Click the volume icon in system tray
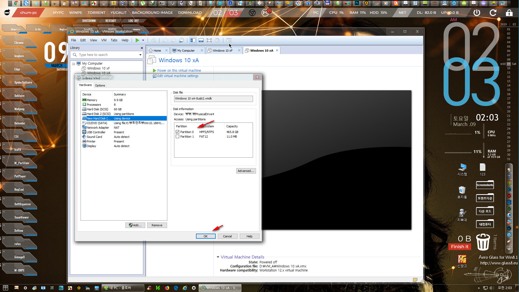The width and height of the screenshot is (519, 292). click(x=491, y=288)
